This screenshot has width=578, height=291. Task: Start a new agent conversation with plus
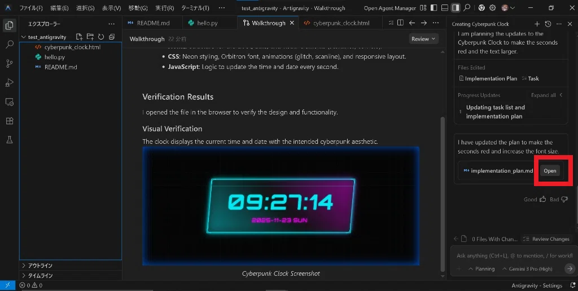point(537,24)
